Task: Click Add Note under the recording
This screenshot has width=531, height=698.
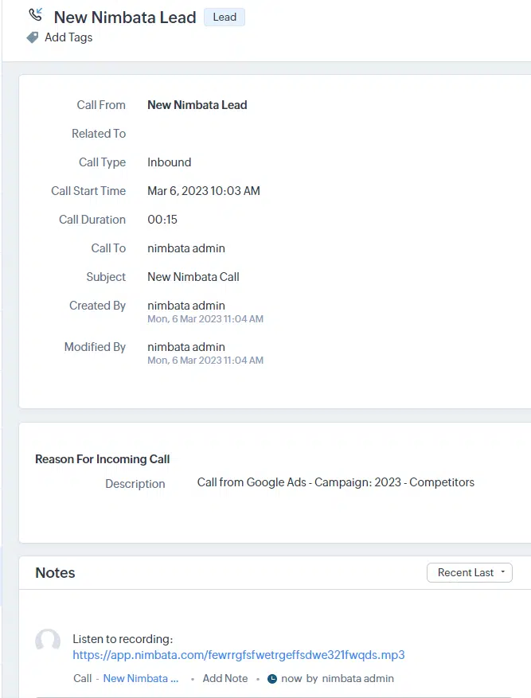Action: click(x=225, y=678)
